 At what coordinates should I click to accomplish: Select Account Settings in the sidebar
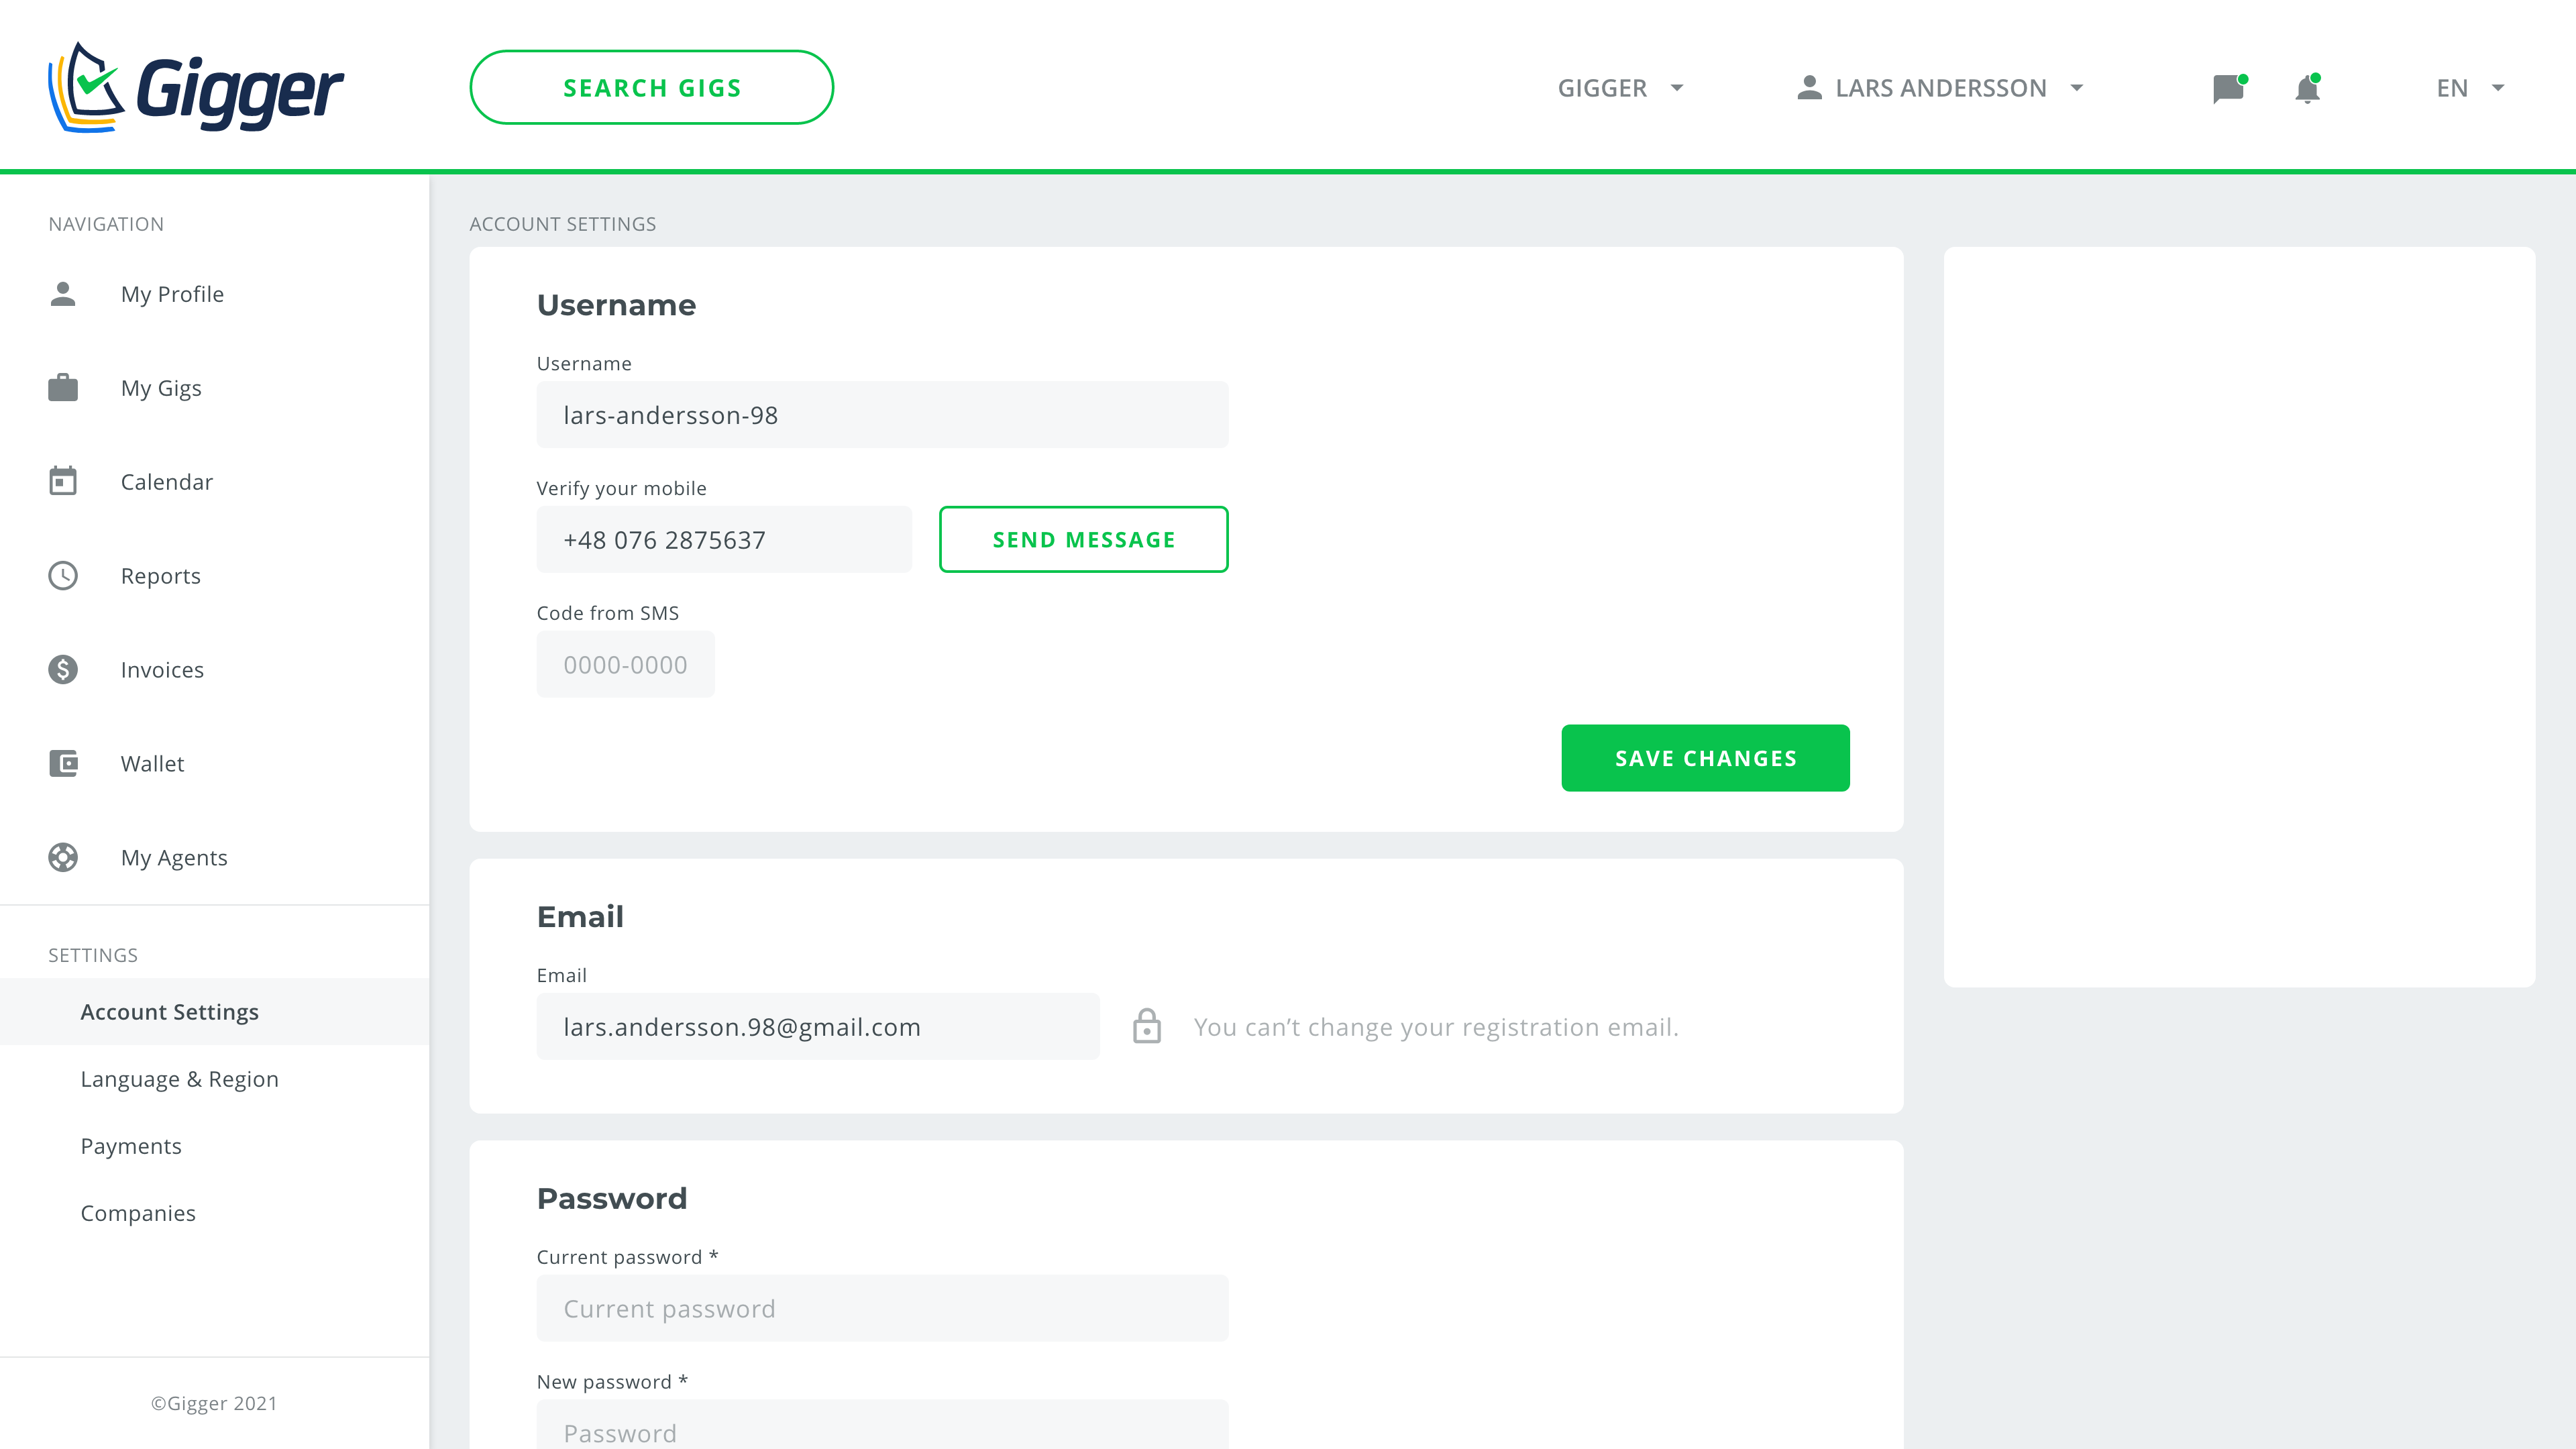coord(214,1012)
